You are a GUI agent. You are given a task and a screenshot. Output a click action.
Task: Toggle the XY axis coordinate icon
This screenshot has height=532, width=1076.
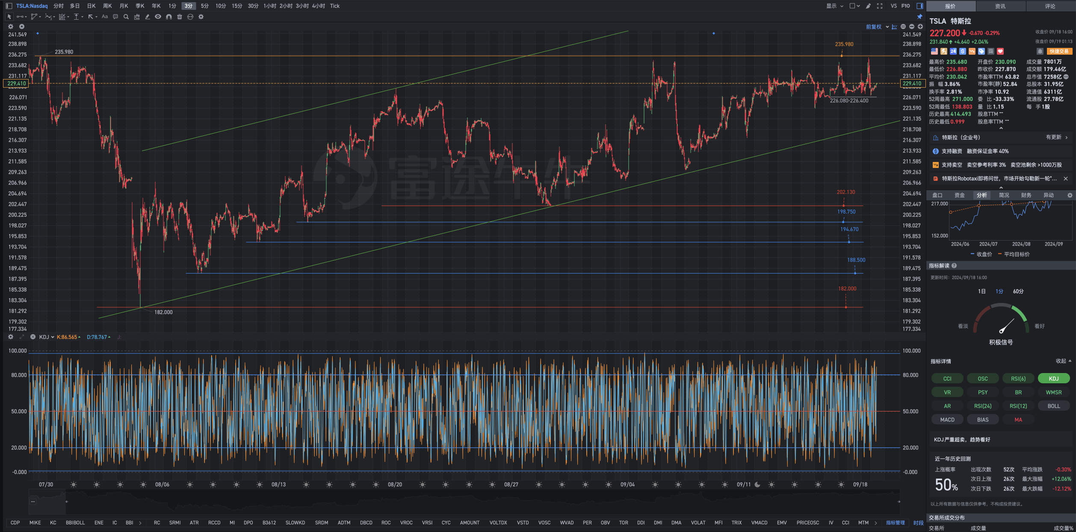pos(894,26)
